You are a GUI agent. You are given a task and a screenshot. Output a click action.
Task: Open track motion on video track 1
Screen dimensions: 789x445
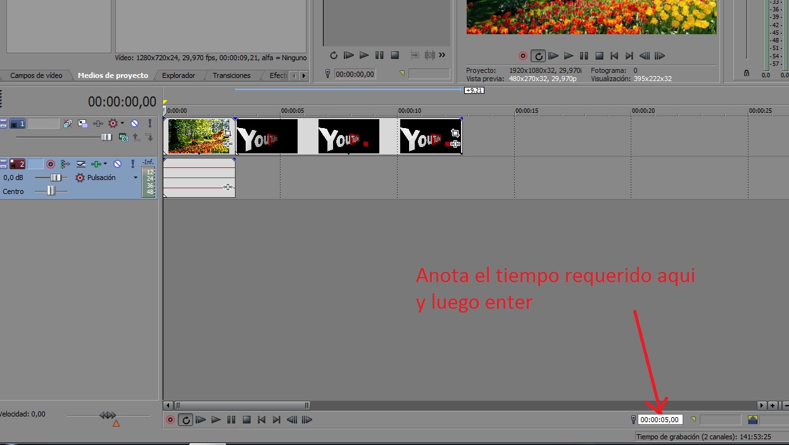click(83, 124)
